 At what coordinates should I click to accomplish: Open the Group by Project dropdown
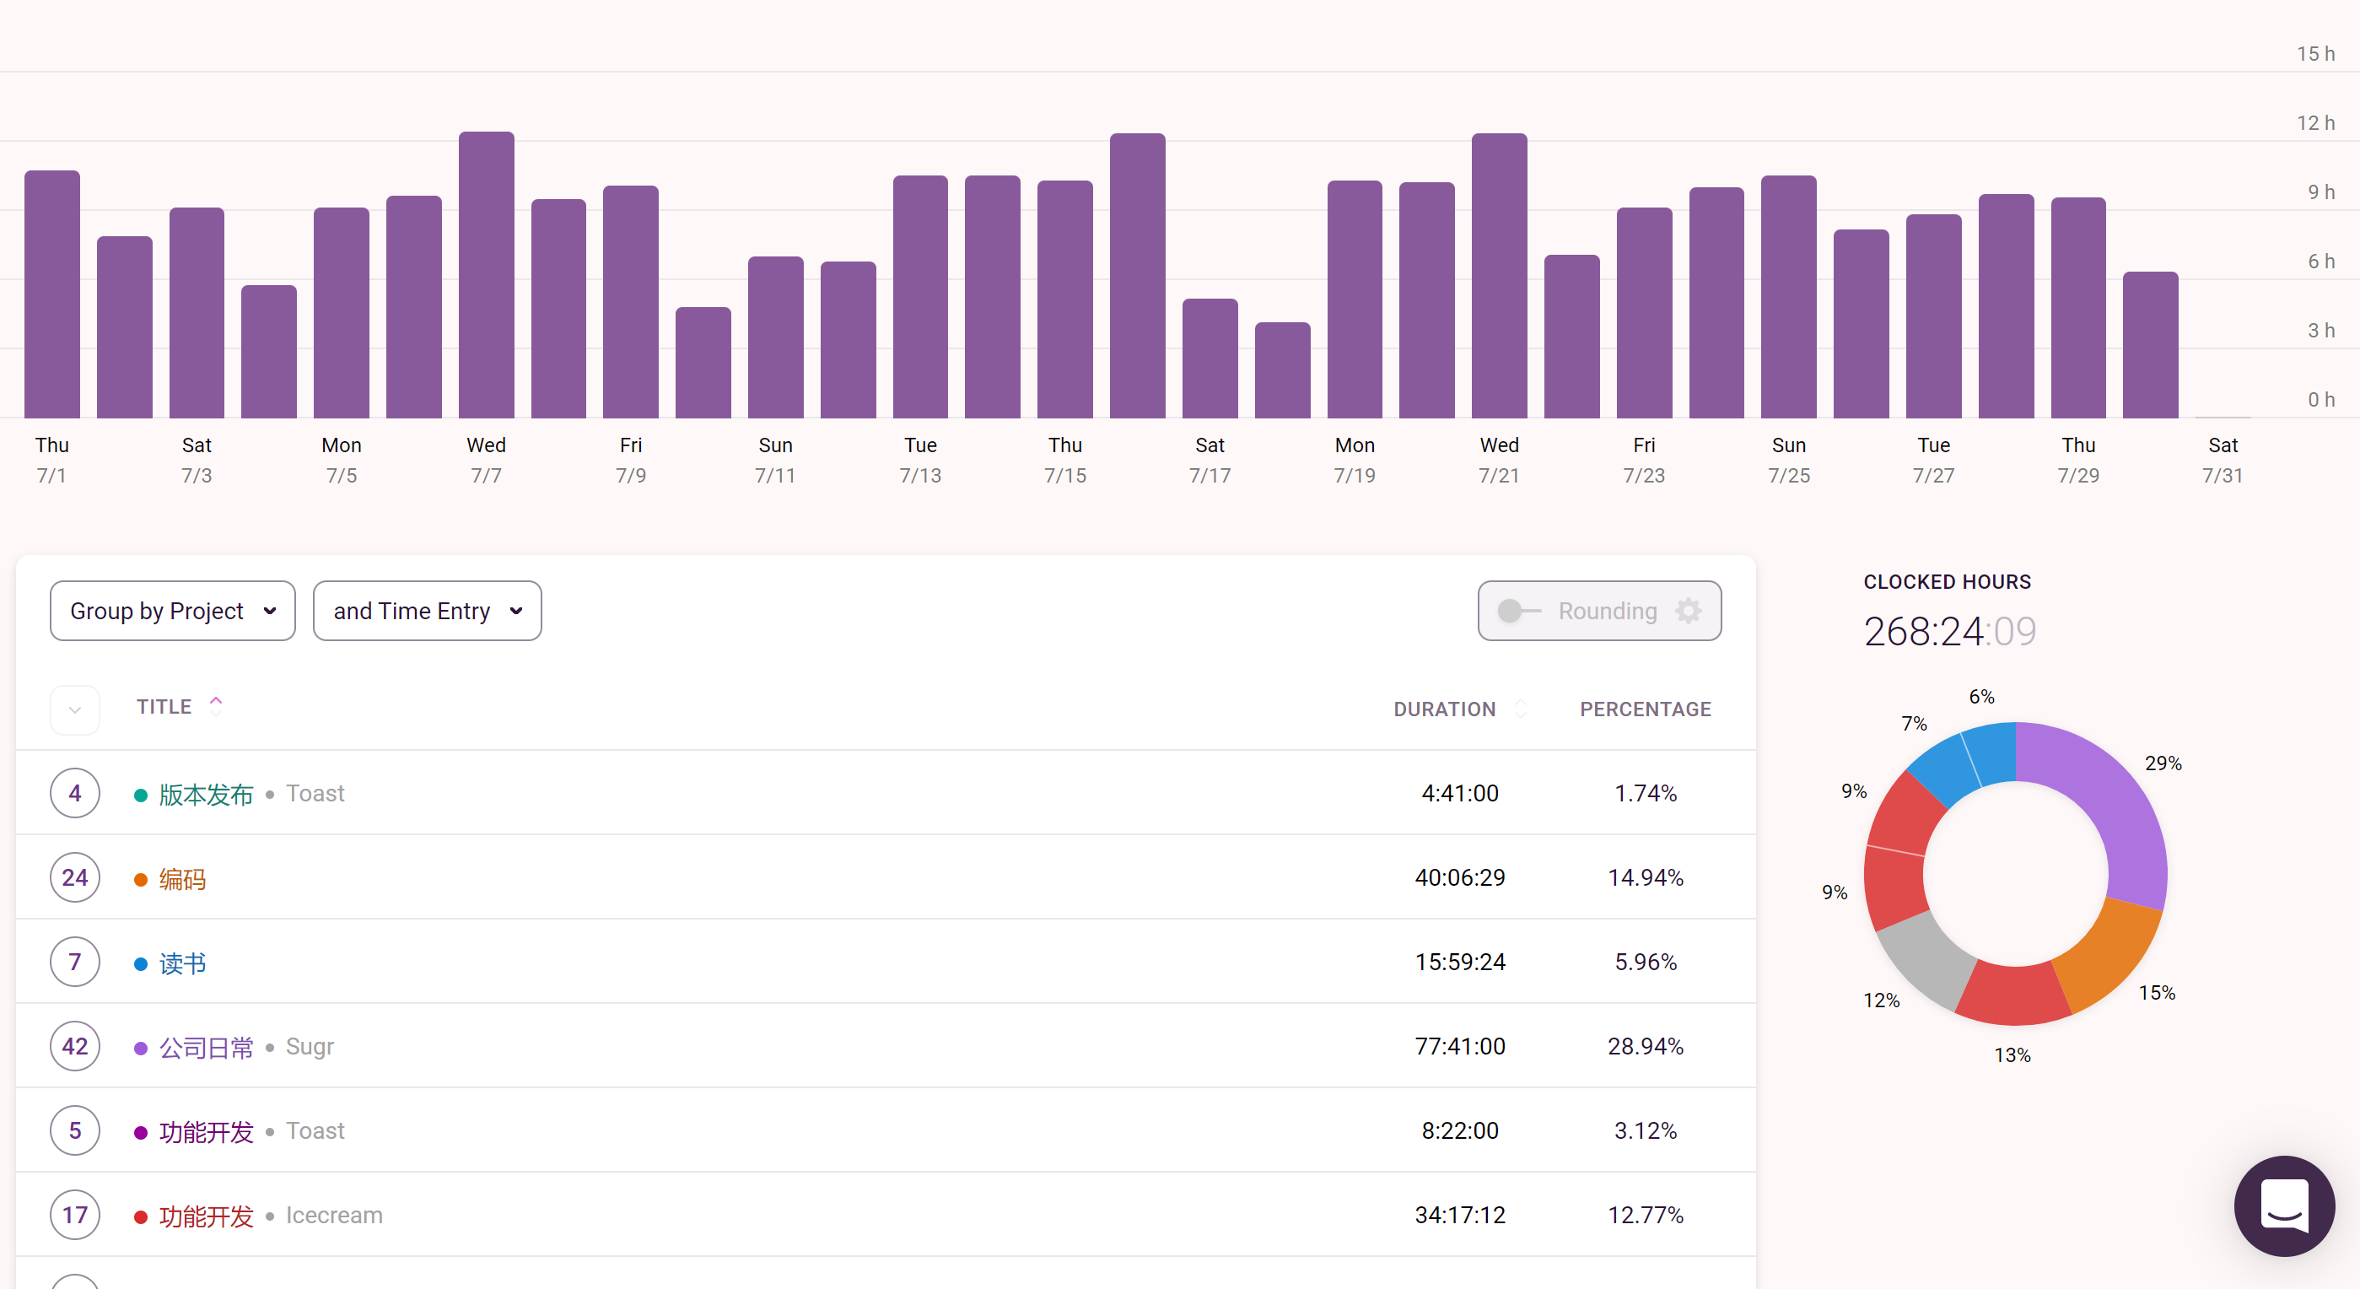(172, 610)
